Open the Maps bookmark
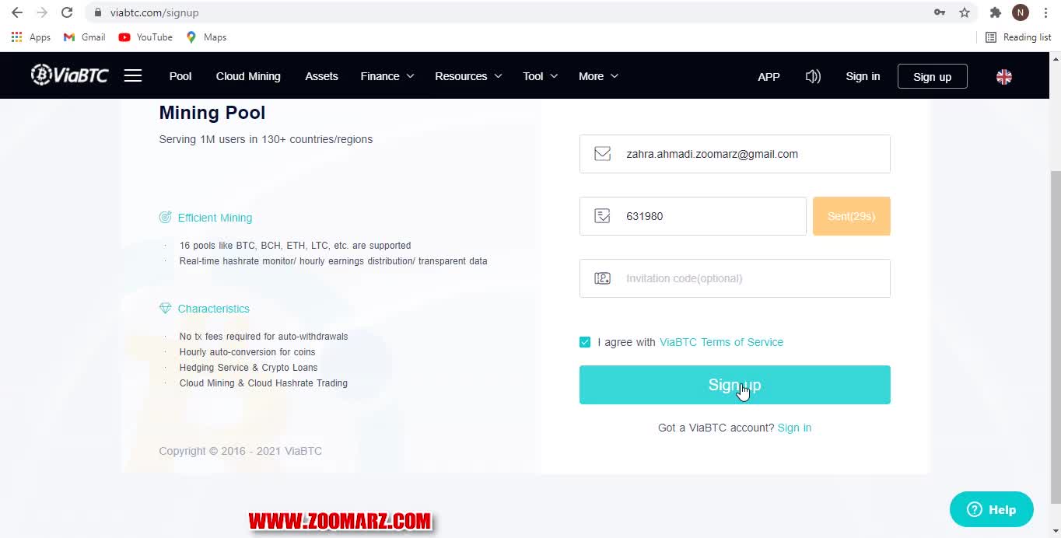 [x=206, y=37]
